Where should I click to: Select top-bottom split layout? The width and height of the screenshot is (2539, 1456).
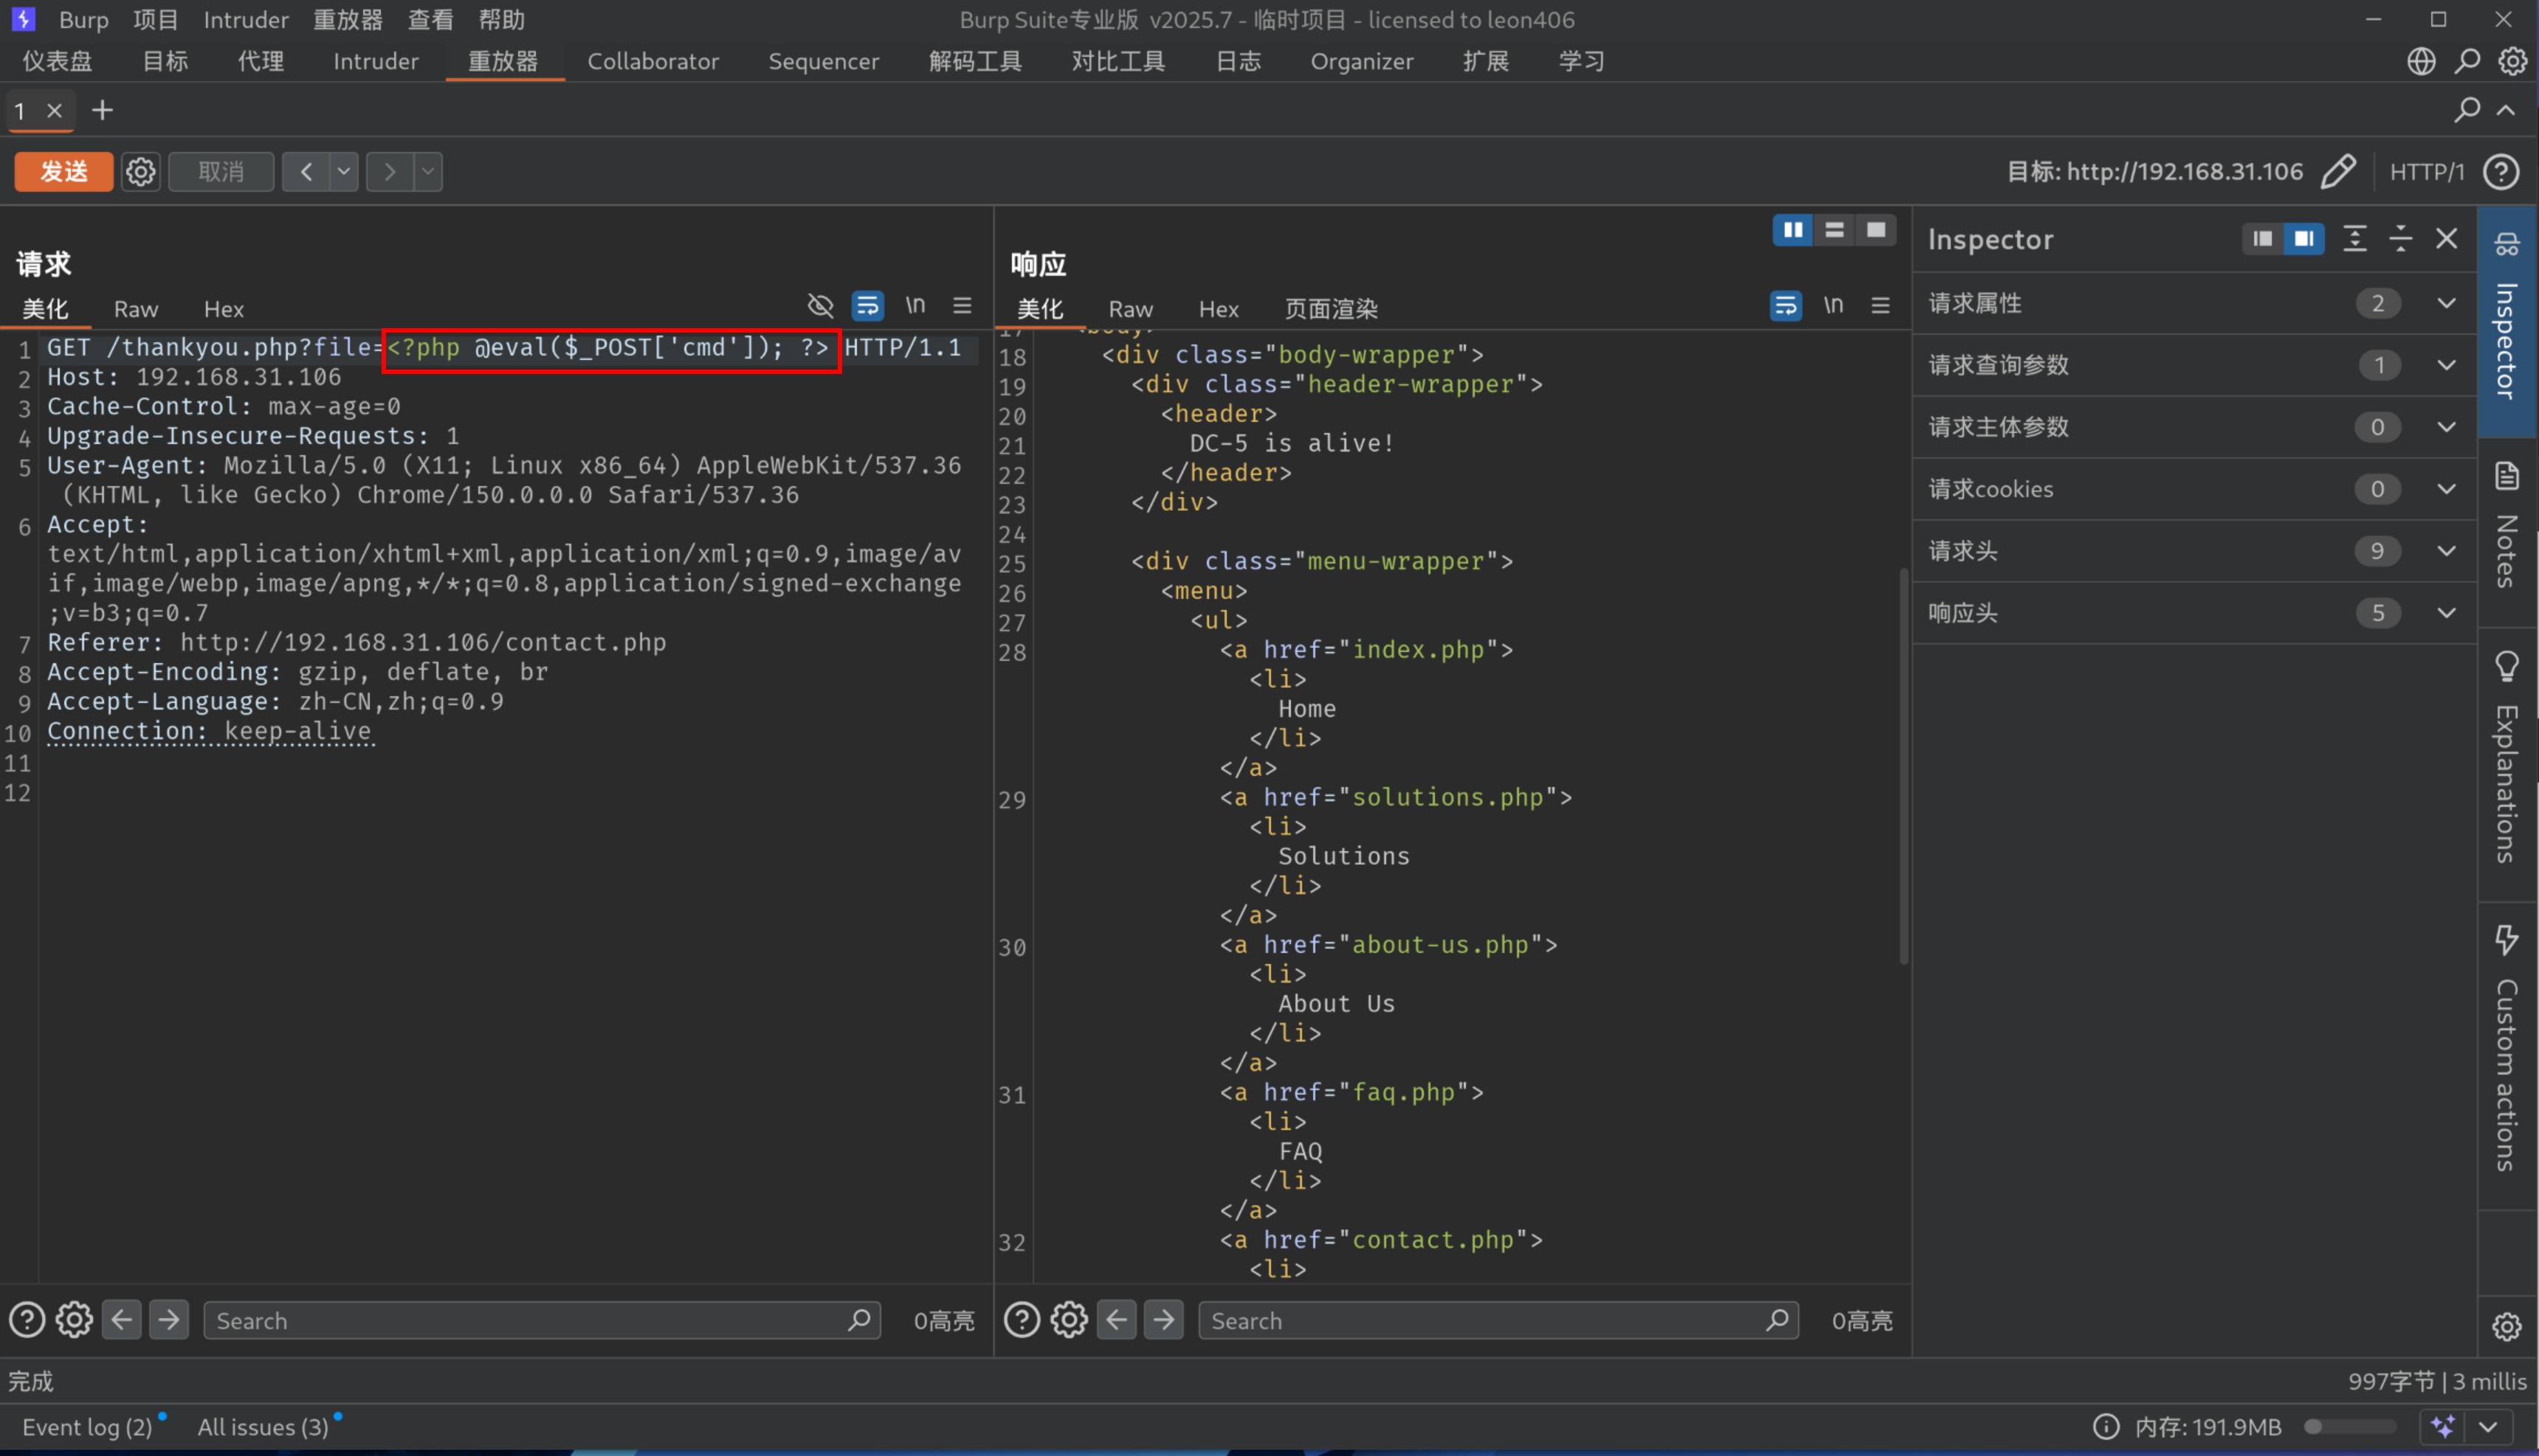click(x=1833, y=230)
